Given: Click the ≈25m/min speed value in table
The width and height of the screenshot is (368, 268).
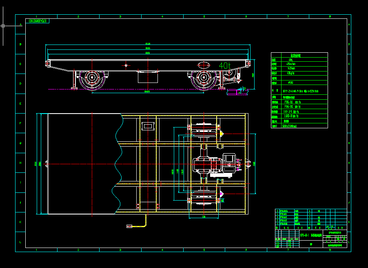Looking at the screenshot, I should click(291, 64).
